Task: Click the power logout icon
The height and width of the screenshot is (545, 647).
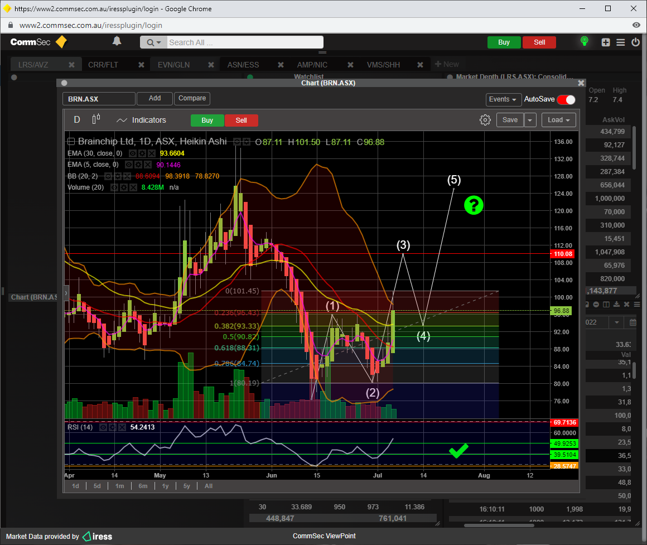Action: 635,42
